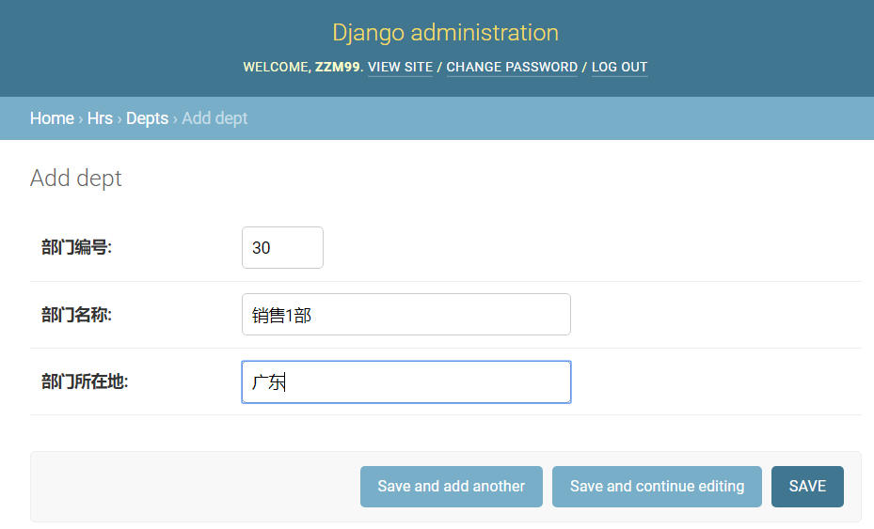Screen dimensions: 874x529
Task: Click the 部门名称 field label
Action: (x=76, y=315)
